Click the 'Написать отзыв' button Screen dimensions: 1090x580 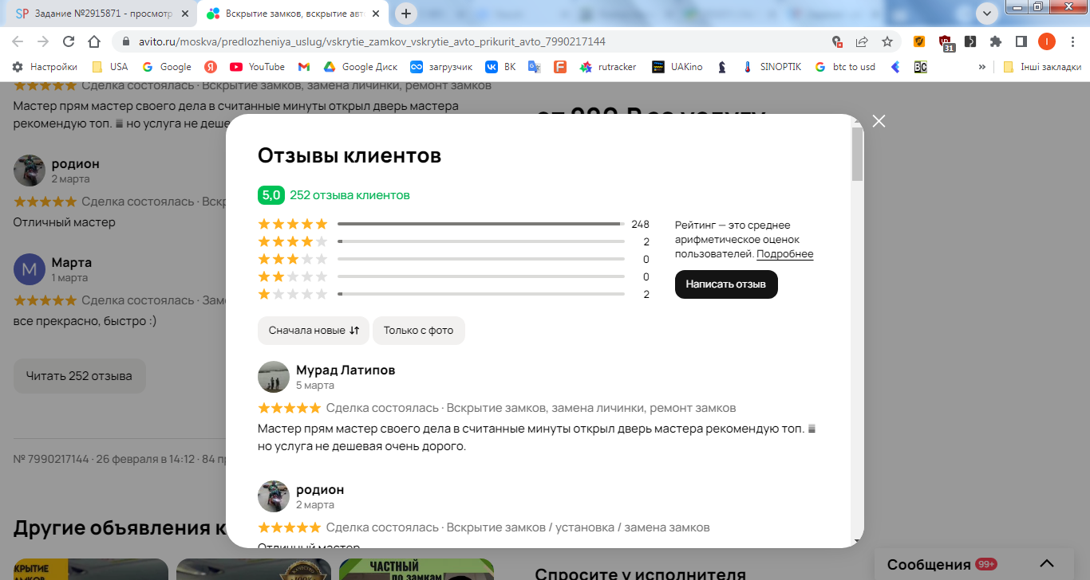[726, 284]
